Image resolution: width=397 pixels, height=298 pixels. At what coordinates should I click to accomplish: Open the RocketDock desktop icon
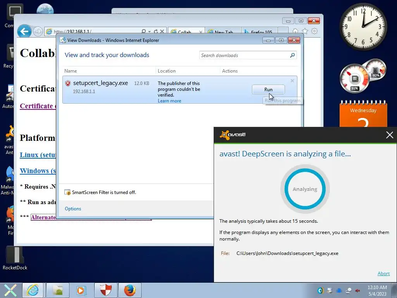click(x=15, y=257)
